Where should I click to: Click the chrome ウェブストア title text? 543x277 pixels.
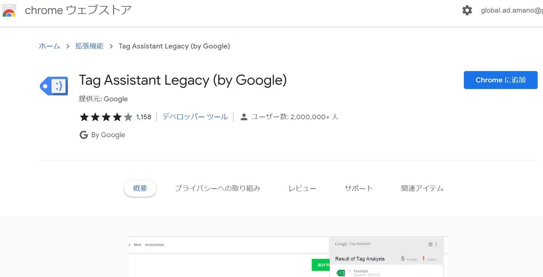tap(78, 10)
